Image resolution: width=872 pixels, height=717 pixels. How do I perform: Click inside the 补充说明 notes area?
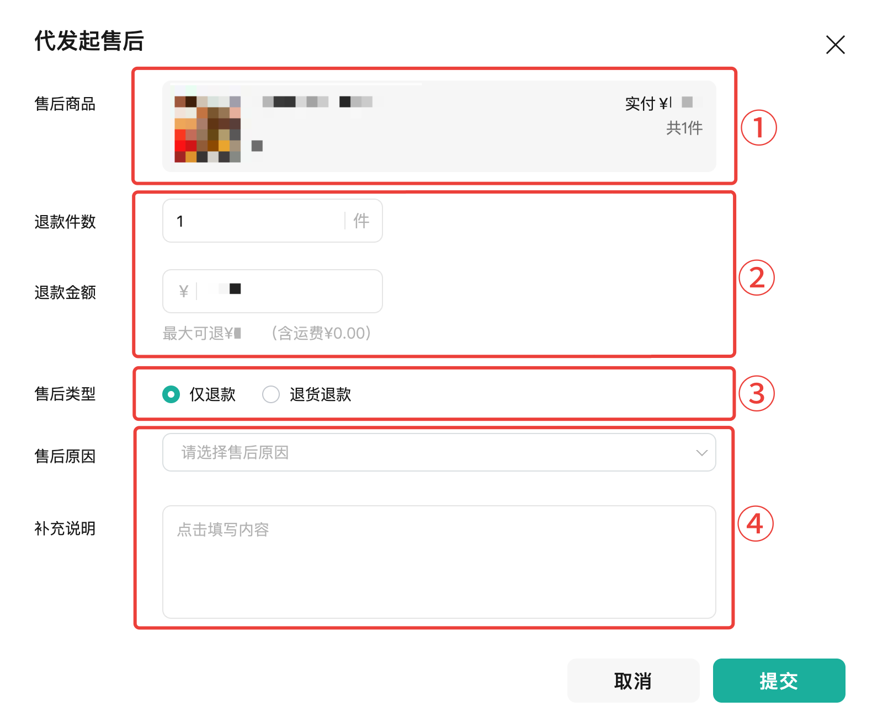point(439,561)
